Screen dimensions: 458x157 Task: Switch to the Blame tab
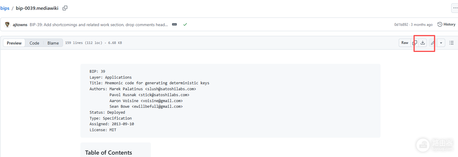pos(53,43)
